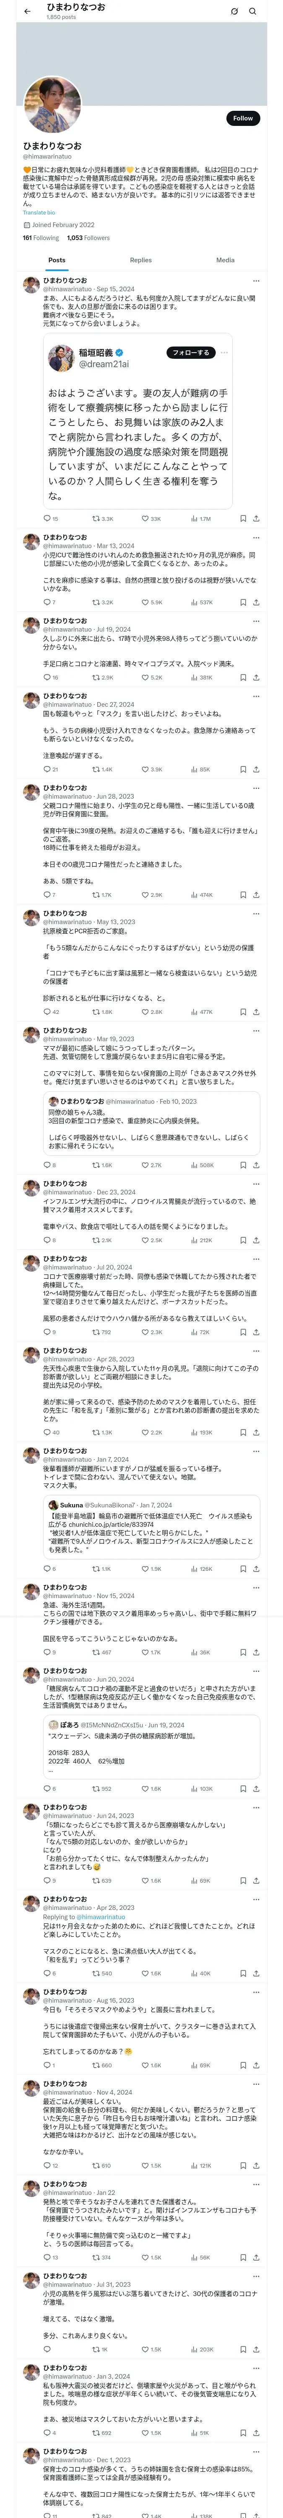Open more options on Mar 19, 2023 post
Viewport: 283px width, 2518px height.
[x=257, y=1030]
